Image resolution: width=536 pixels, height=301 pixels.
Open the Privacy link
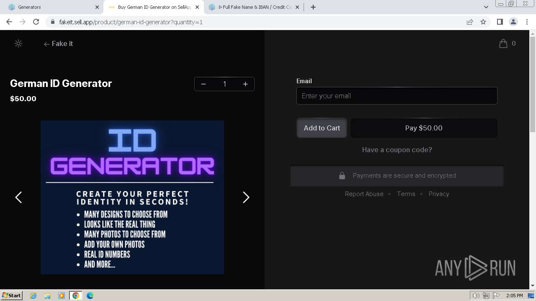click(439, 194)
